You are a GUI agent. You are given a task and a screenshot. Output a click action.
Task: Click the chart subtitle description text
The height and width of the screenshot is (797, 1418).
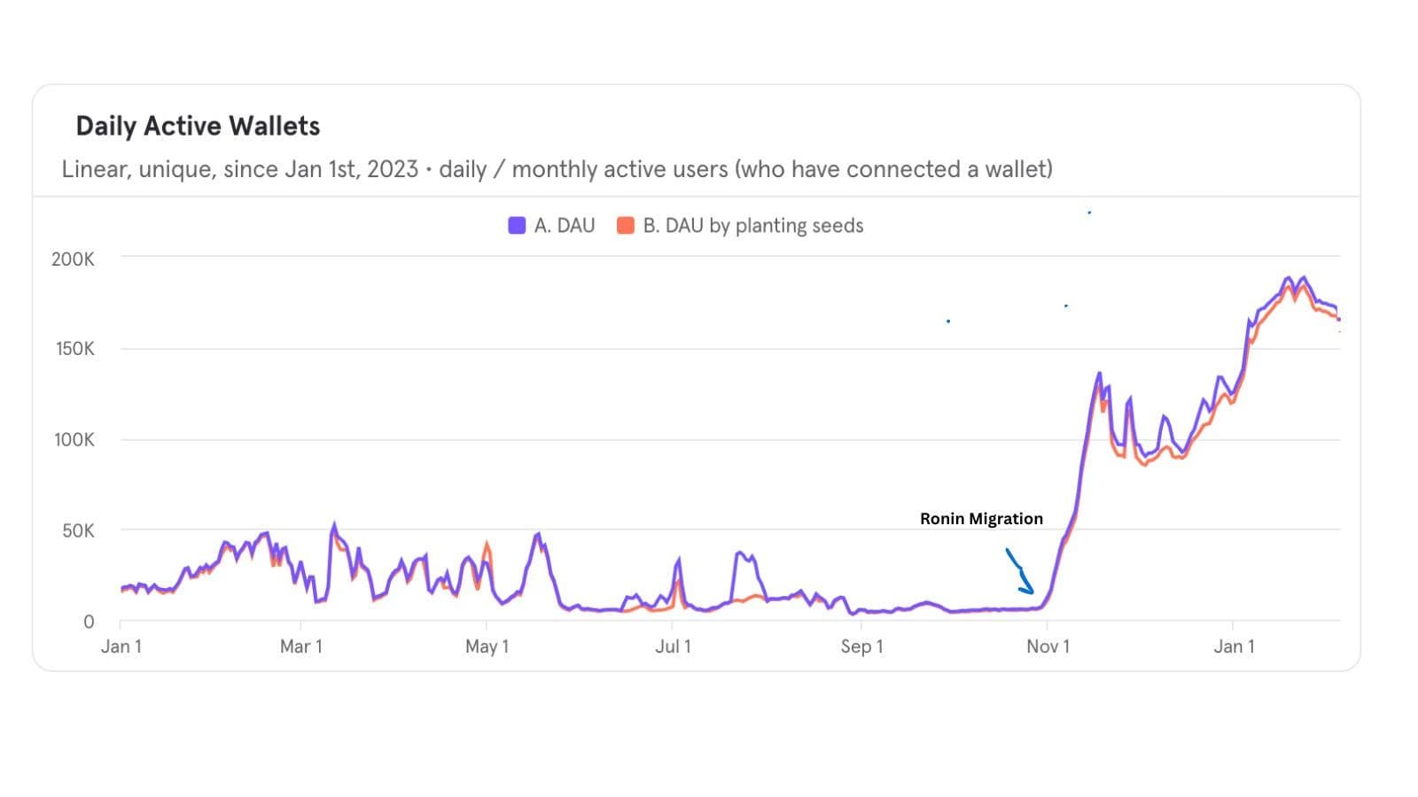pyautogui.click(x=557, y=169)
